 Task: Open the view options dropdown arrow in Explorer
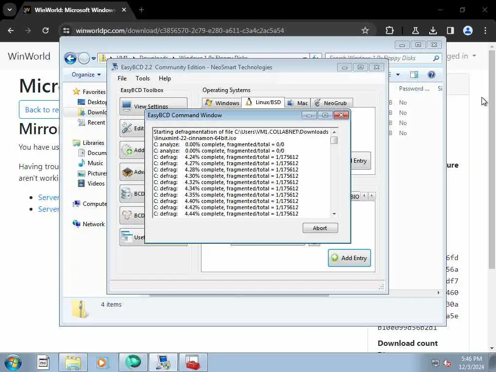398,75
